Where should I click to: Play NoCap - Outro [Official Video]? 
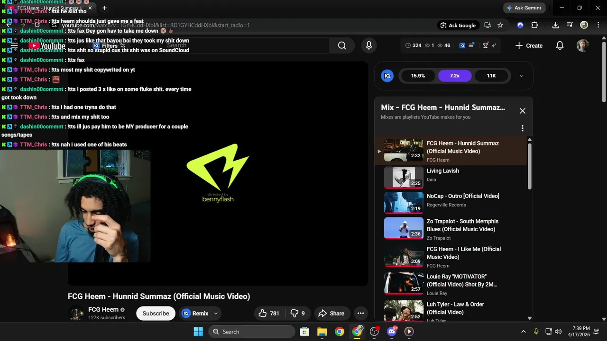451,202
